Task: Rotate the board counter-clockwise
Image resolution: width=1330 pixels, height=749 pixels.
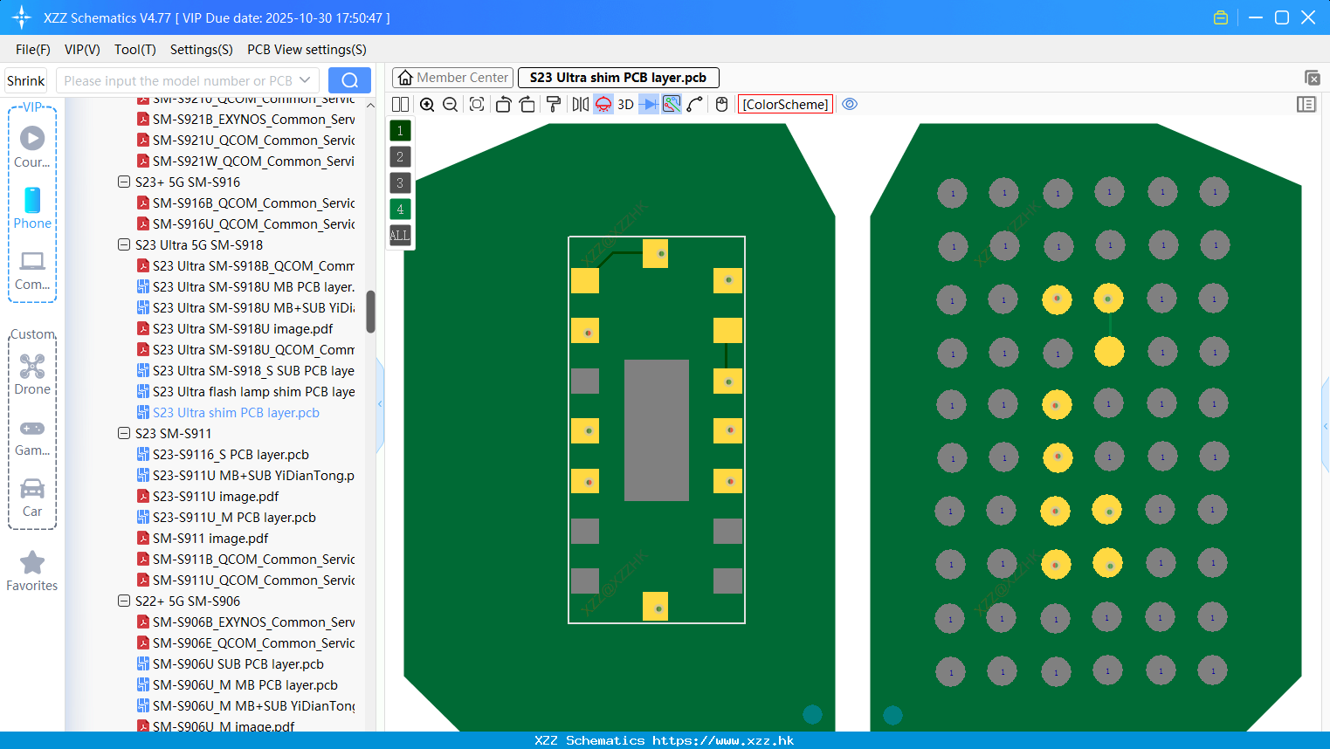Action: click(x=503, y=105)
